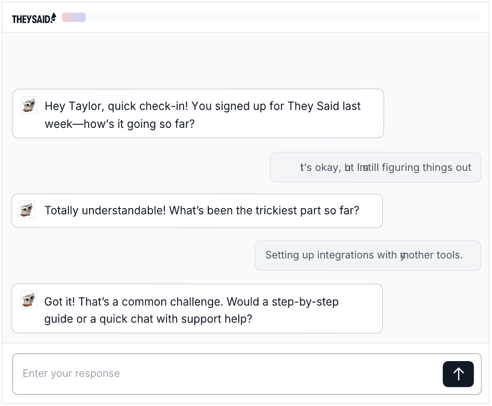Image resolution: width=492 pixels, height=406 pixels.
Task: Click the Setting up integrations reply bubble
Action: point(368,255)
